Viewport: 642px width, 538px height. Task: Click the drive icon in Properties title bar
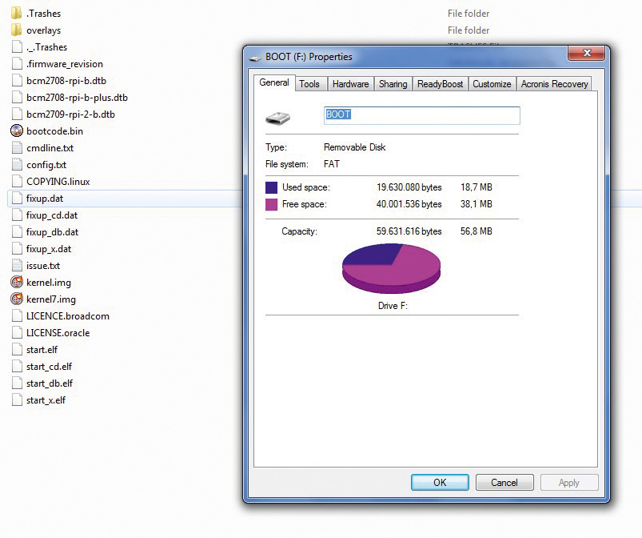255,58
